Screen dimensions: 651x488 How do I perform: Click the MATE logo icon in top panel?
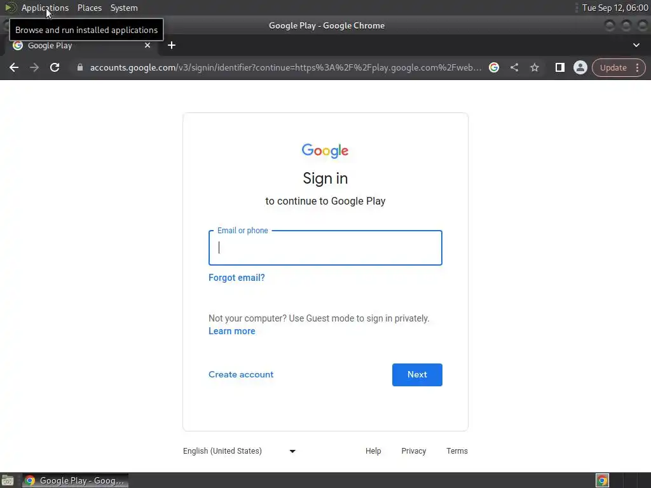click(10, 8)
